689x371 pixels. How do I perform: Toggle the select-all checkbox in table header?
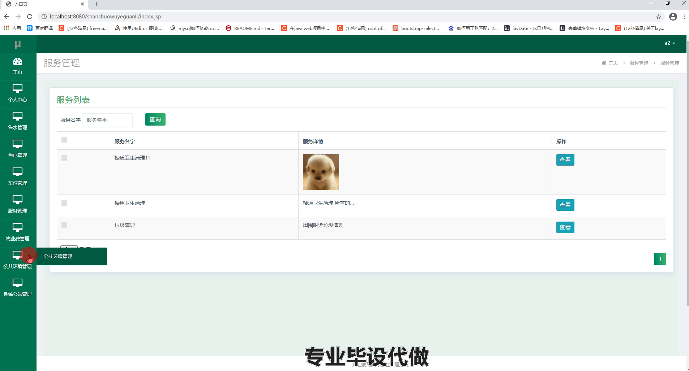tap(64, 140)
